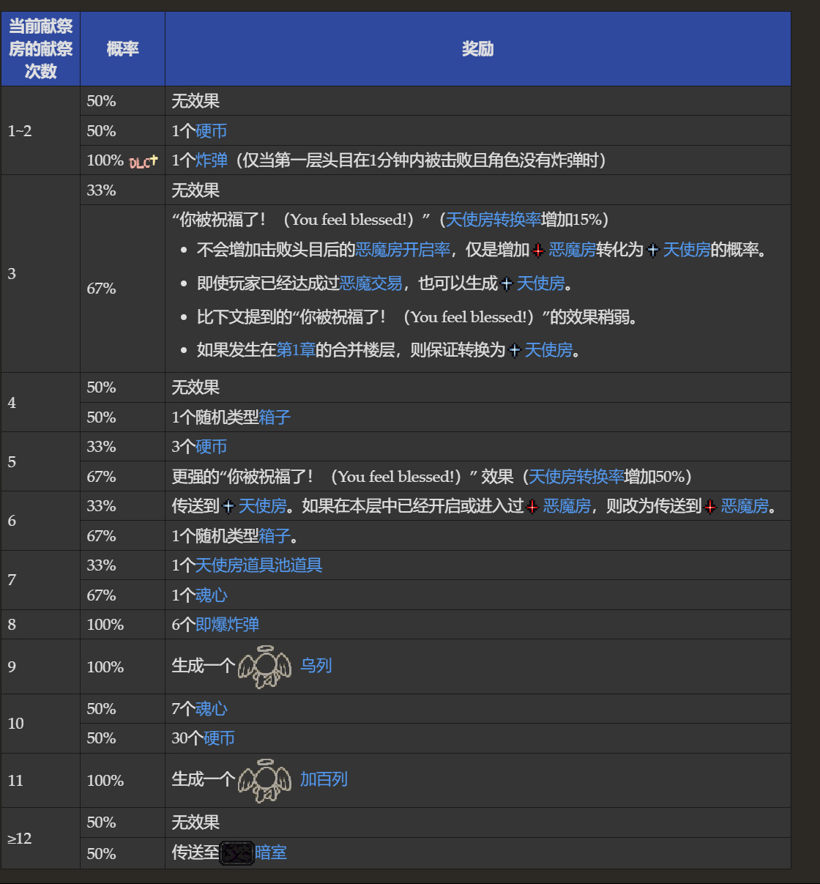
Task: Open the 天使房 link in row 6
Action: [x=263, y=506]
